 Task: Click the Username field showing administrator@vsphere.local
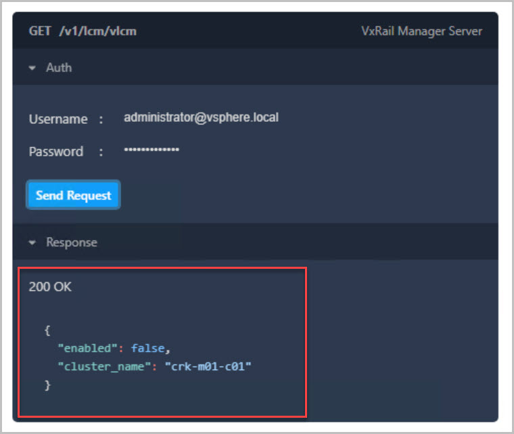(x=201, y=117)
